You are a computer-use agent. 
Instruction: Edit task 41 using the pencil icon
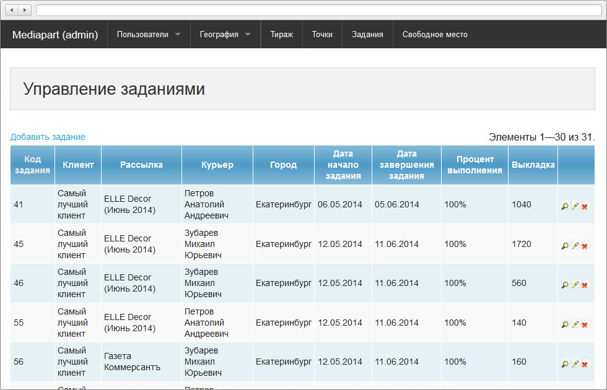coord(575,206)
